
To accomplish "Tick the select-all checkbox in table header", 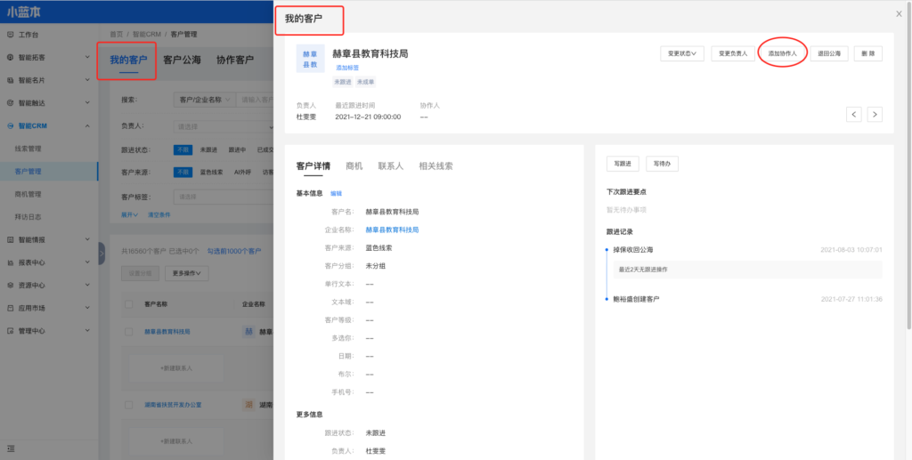I will point(130,303).
